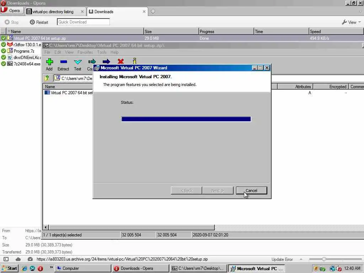The width and height of the screenshot is (364, 273).
Task: Select dkviDNEmiLKc download entry
Action: pyautogui.click(x=21, y=57)
